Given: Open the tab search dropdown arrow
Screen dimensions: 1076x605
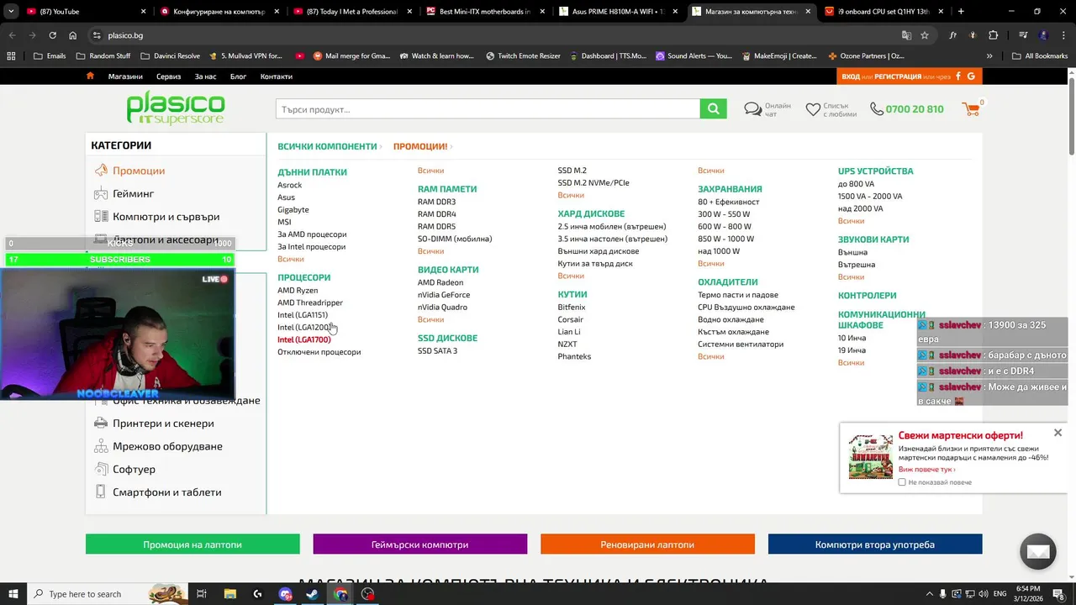Looking at the screenshot, I should tap(11, 11).
